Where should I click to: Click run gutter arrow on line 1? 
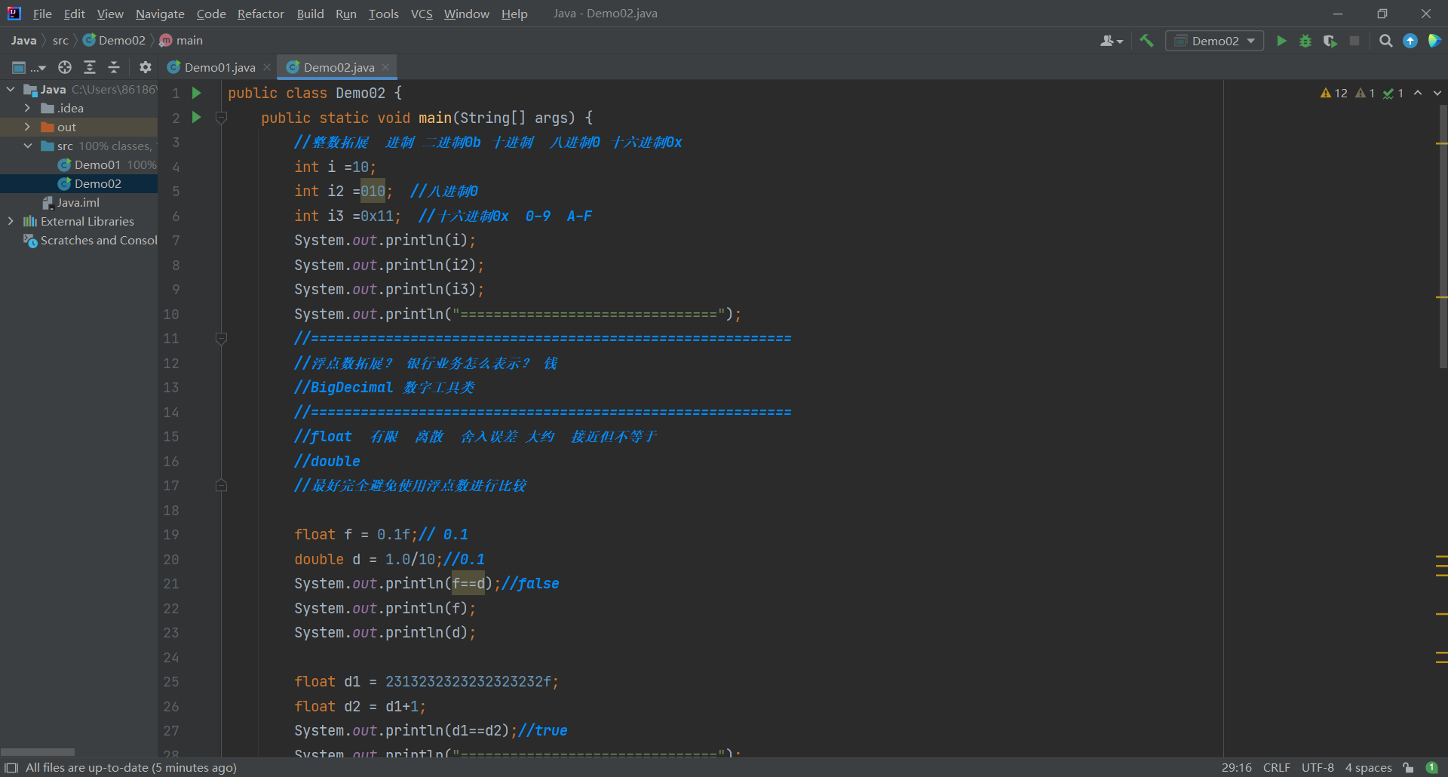197,93
